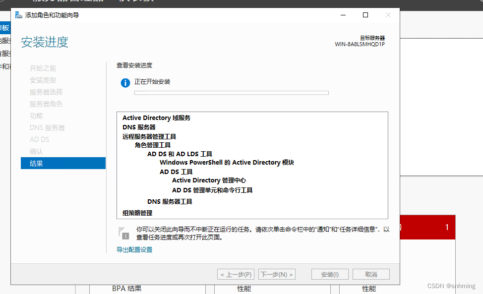Select the 确认 wizard step
This screenshot has height=294, width=483.
click(36, 152)
